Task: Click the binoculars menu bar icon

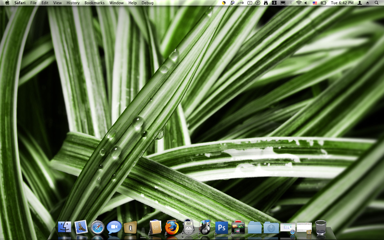Action: tap(266, 3)
